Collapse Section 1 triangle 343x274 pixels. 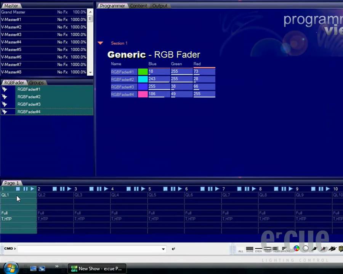(x=100, y=43)
